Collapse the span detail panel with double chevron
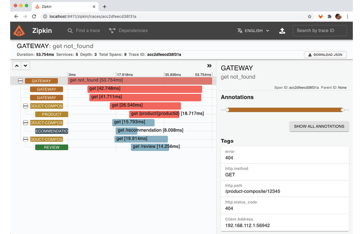Viewport: 363px width, 234px height. point(209,66)
